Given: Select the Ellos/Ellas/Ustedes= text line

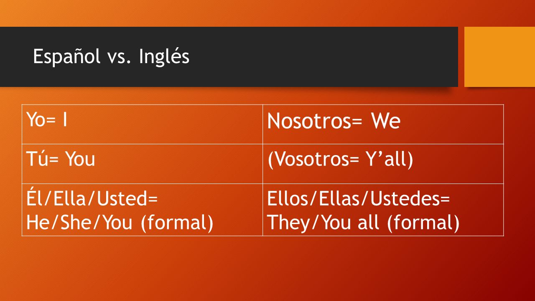Looking at the screenshot, I should pos(359,199).
